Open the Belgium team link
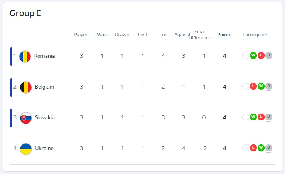 coord(44,87)
